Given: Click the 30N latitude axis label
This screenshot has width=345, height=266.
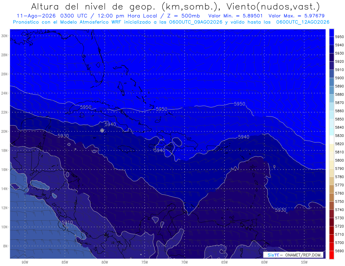Looking at the screenshot, I should point(4,36).
